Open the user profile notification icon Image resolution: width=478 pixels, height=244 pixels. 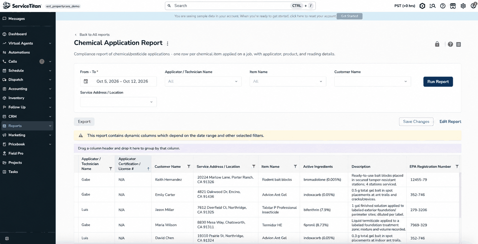click(473, 5)
